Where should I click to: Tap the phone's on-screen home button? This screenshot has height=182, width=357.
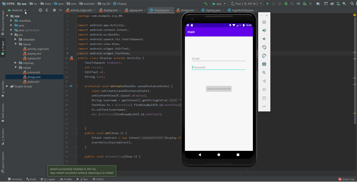click(219, 155)
